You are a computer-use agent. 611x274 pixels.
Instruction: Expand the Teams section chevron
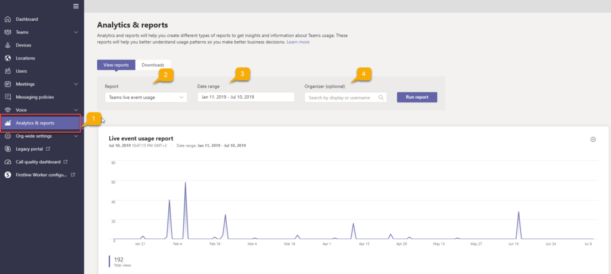[x=76, y=32]
